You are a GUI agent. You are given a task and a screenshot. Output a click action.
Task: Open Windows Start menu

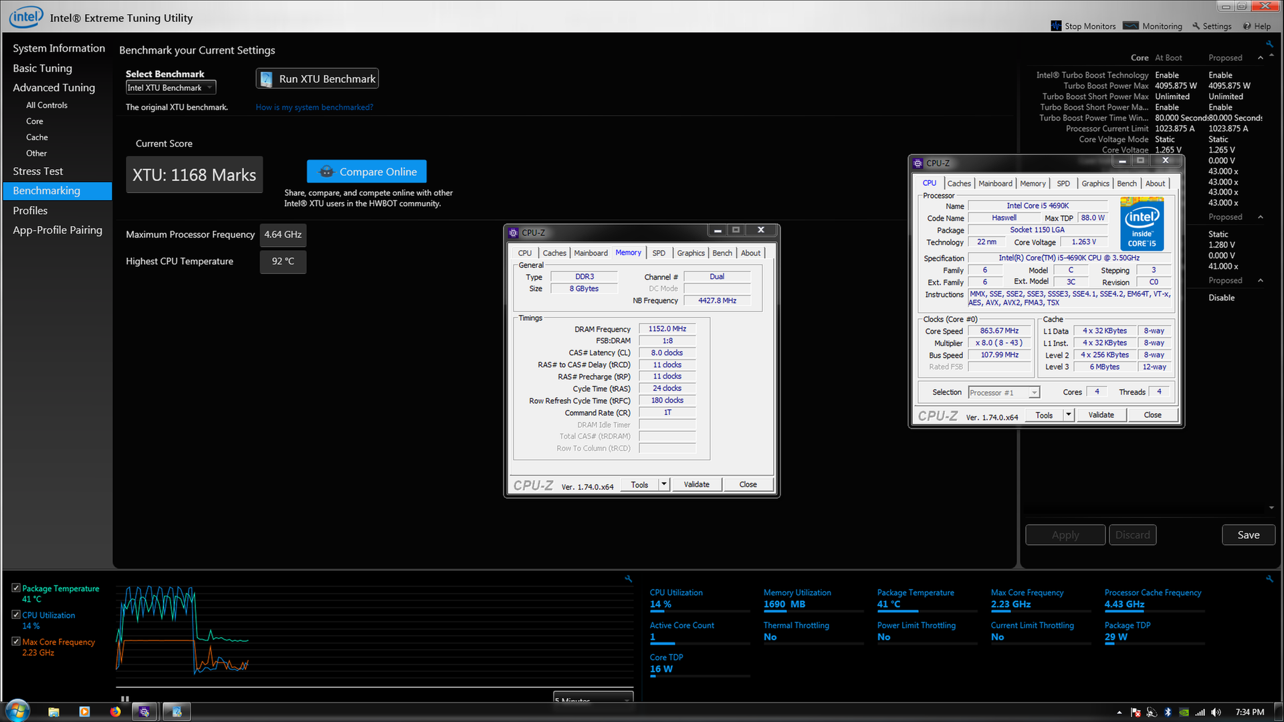[x=18, y=711]
